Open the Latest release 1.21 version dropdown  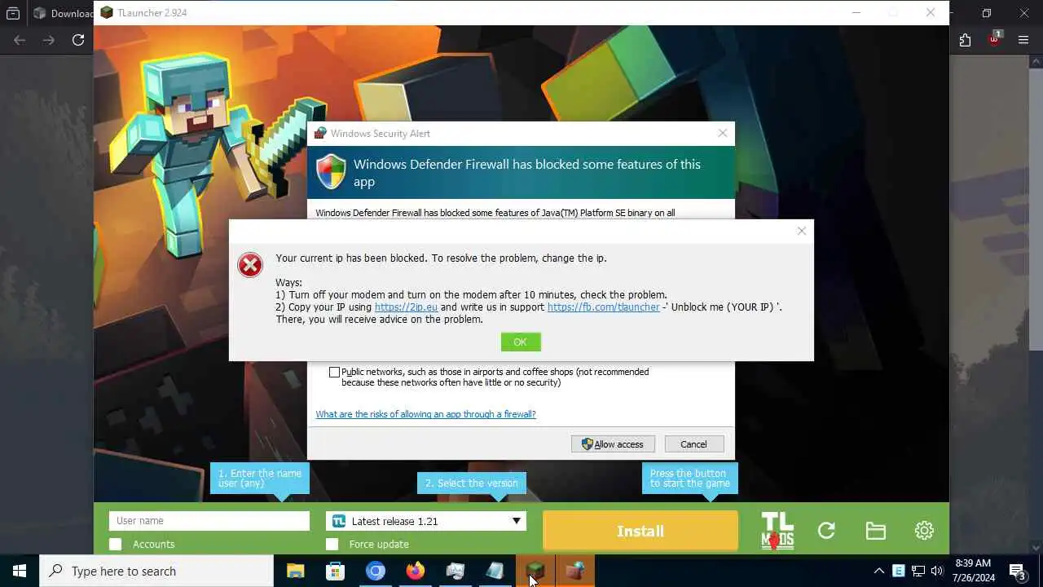point(426,521)
